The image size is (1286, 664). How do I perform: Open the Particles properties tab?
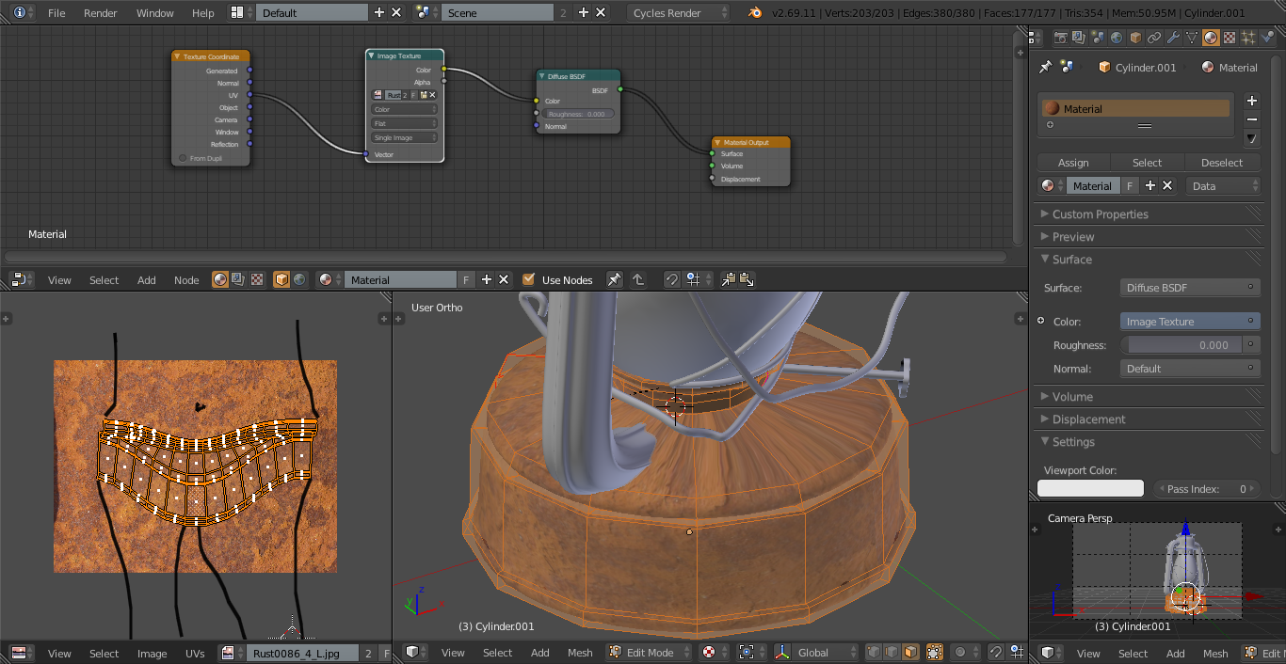(1248, 38)
